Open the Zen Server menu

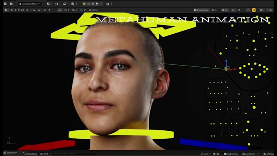(x=251, y=154)
